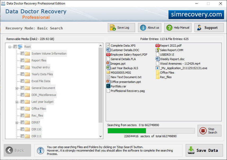Click the Voucher entry folder icon

[27, 67]
